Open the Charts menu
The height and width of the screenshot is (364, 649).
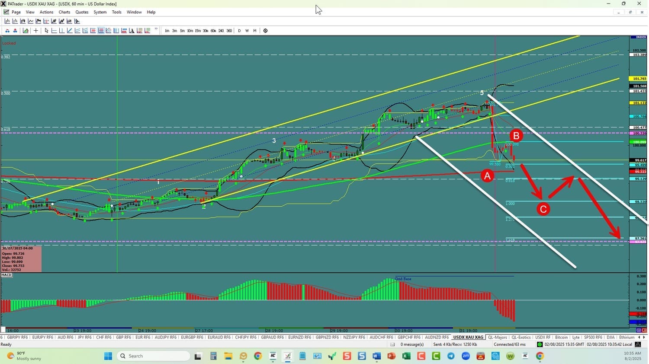(64, 12)
